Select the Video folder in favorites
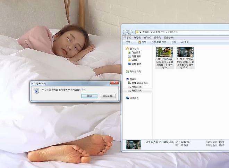The height and width of the screenshot is (168, 229). [x=134, y=60]
